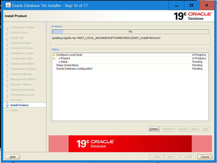The width and height of the screenshot is (217, 163).
Task: Click the disabled Retry button
Action: tap(195, 129)
